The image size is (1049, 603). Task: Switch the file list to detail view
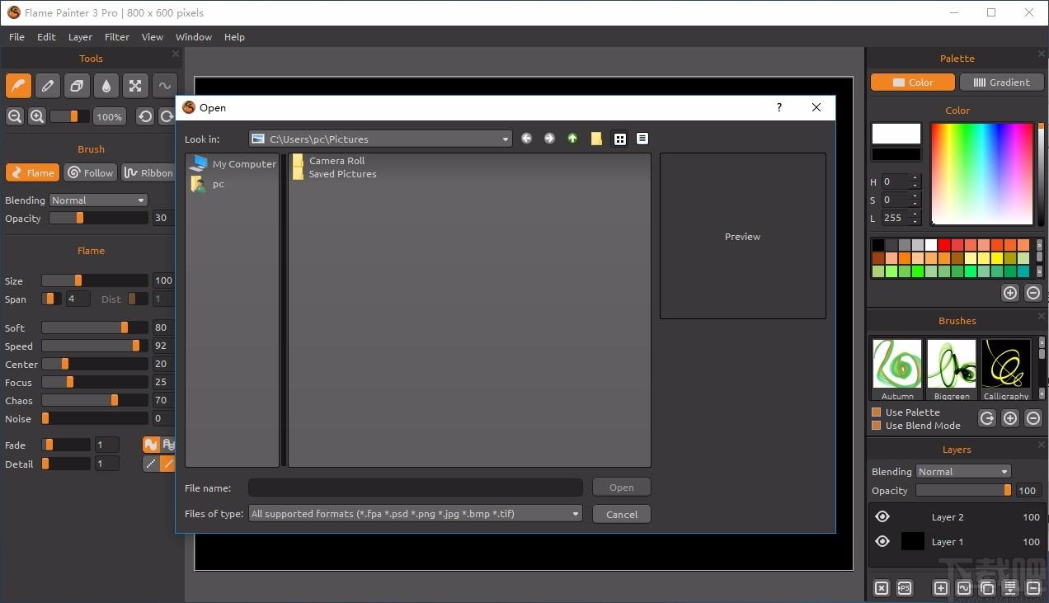point(642,139)
